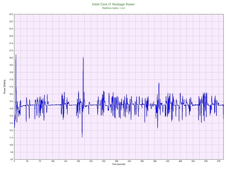Click the 22.6 y-axis value
Screen dimensions: 227x170
(x=11, y=36)
